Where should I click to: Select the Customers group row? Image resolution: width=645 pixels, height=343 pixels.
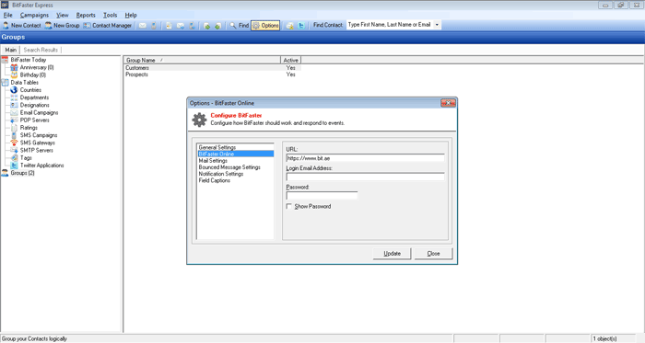pyautogui.click(x=212, y=68)
